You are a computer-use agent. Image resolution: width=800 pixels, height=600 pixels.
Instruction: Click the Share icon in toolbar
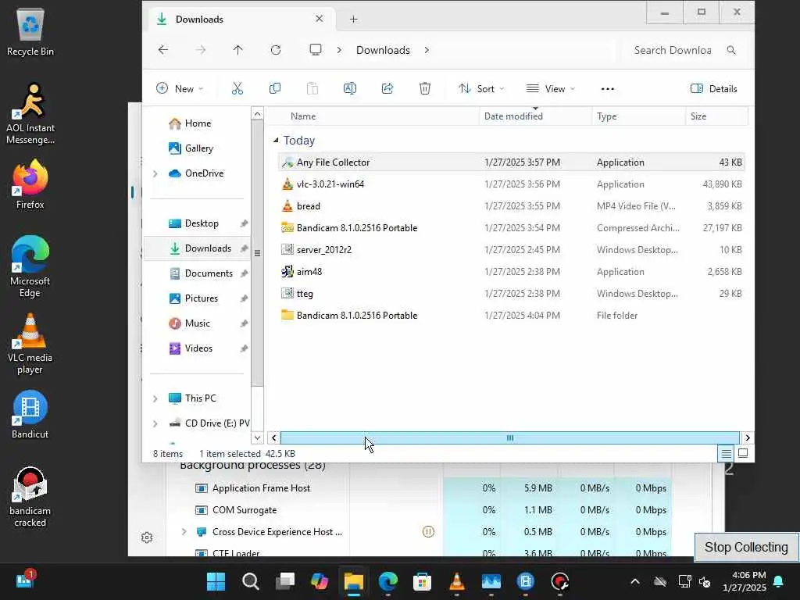387,88
